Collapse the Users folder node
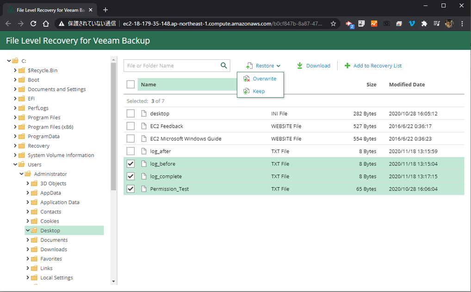 15,164
